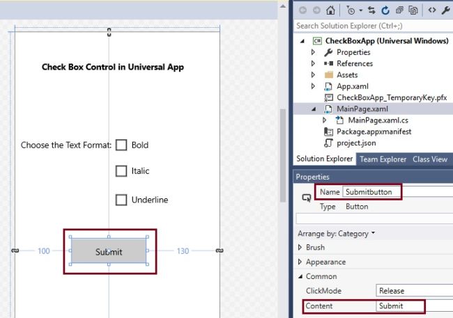Click the Assets folder icon

(x=328, y=74)
